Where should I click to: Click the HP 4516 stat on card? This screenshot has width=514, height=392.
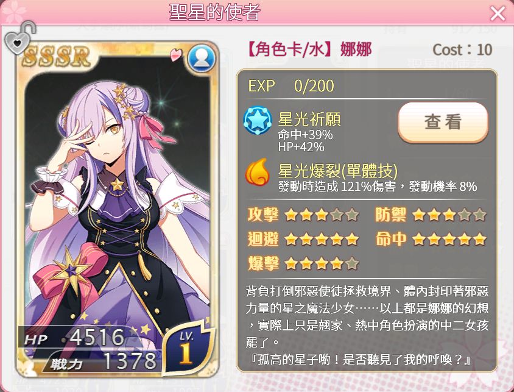pyautogui.click(x=74, y=338)
